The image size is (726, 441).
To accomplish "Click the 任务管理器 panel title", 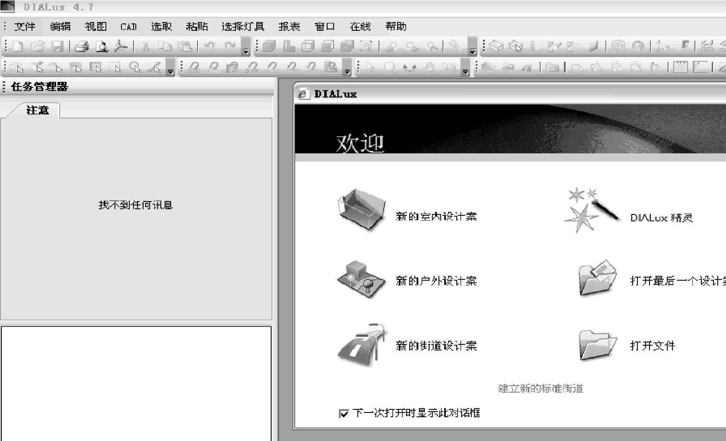I will click(40, 87).
